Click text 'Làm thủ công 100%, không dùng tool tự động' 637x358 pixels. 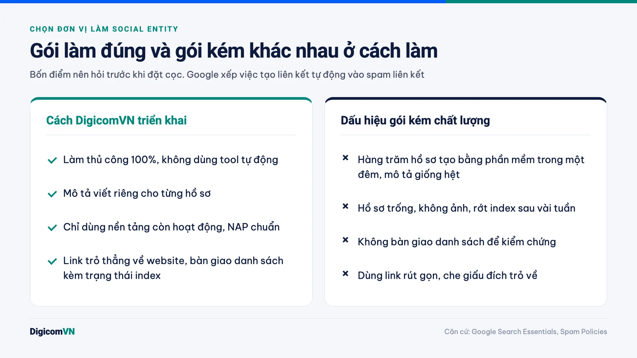[x=171, y=160]
